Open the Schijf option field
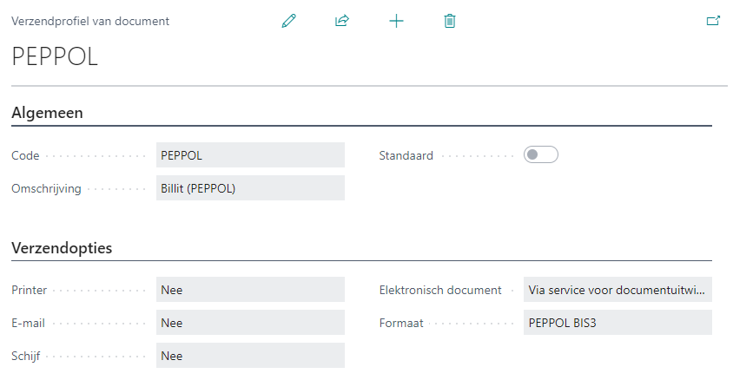This screenshot has height=380, width=733. point(251,355)
